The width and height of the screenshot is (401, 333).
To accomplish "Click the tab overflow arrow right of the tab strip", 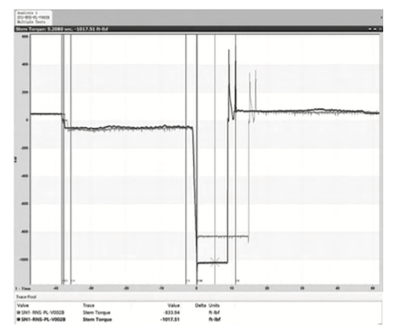I will click(381, 18).
